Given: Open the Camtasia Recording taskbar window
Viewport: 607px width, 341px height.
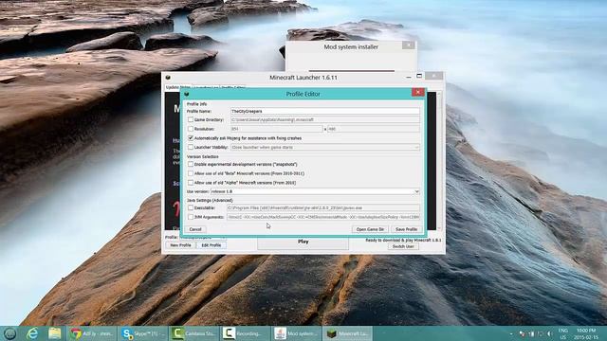Looking at the screenshot, I should click(246, 333).
